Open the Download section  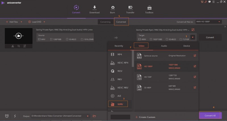click(x=94, y=9)
